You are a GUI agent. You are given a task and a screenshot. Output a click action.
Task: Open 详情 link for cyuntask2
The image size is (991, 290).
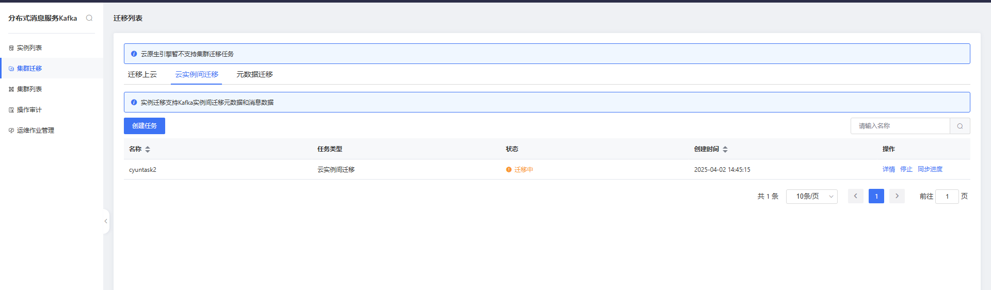889,169
